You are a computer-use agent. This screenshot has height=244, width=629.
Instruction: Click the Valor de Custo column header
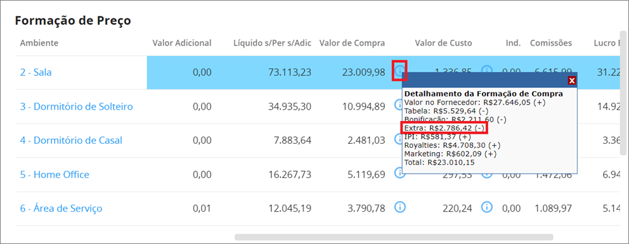point(443,42)
